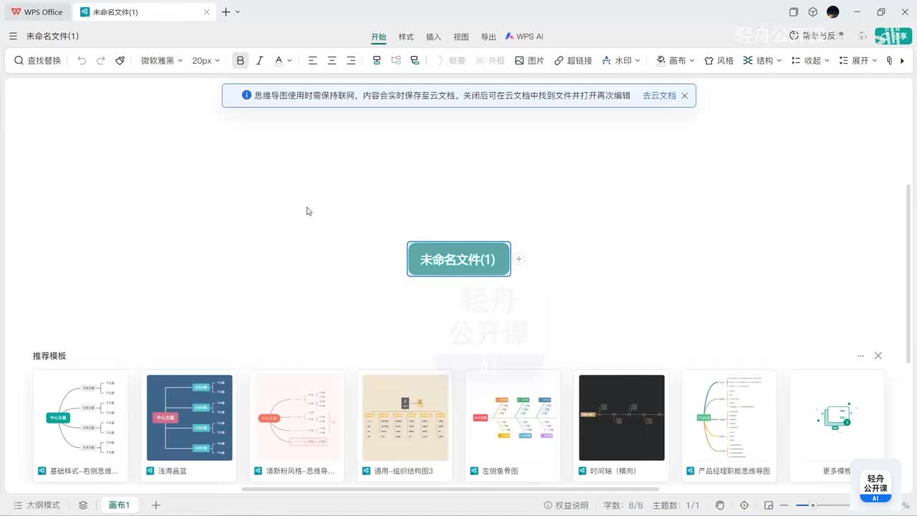Dismiss the cloud save notification banner
Image resolution: width=917 pixels, height=516 pixels.
point(685,95)
